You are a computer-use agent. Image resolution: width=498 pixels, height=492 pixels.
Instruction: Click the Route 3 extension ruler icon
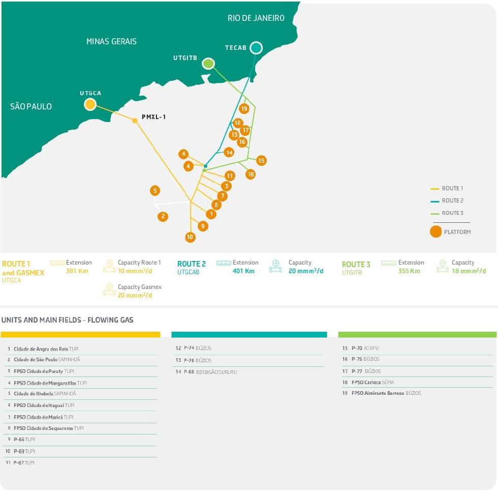389,263
